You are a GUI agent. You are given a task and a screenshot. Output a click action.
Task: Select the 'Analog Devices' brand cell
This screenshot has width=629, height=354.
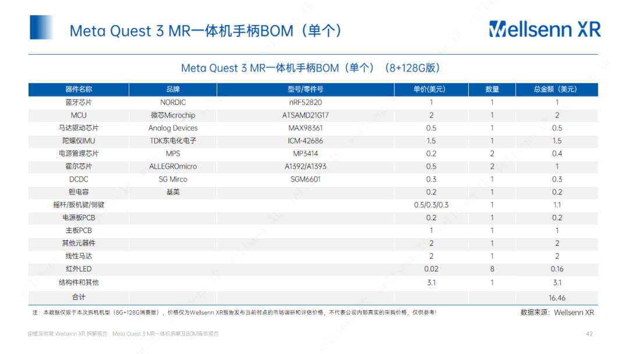click(173, 128)
